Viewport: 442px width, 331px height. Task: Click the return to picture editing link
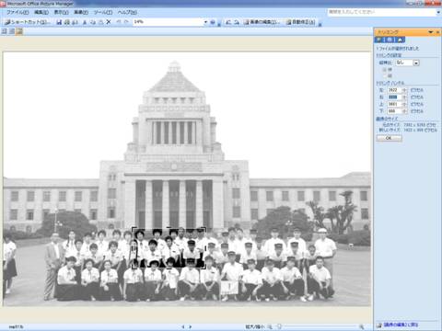(x=401, y=325)
